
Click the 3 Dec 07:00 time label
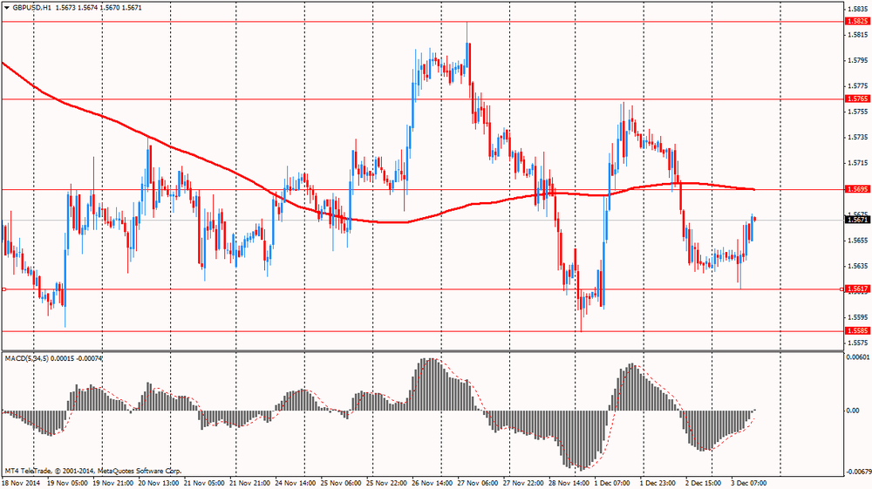click(x=749, y=484)
